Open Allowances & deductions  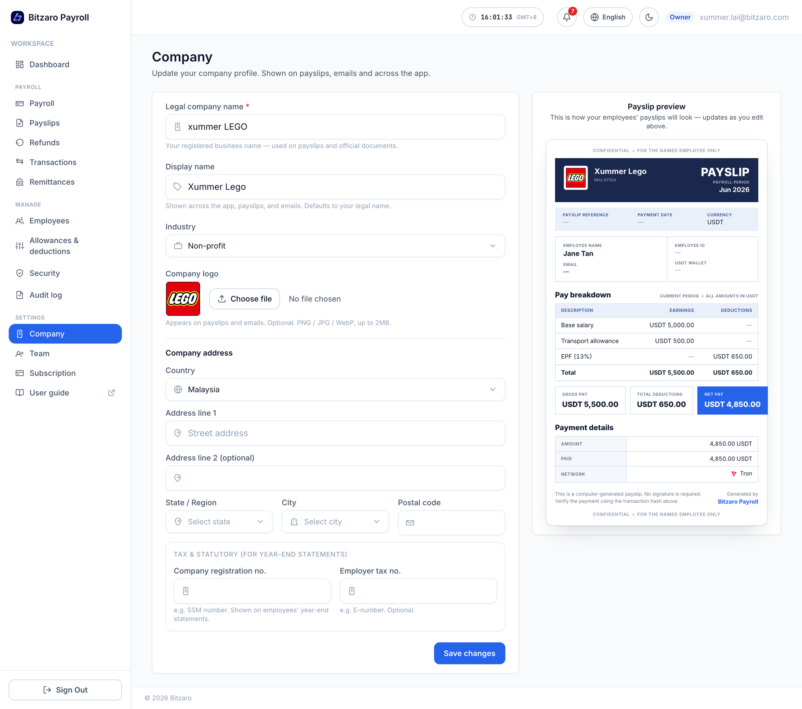click(65, 246)
